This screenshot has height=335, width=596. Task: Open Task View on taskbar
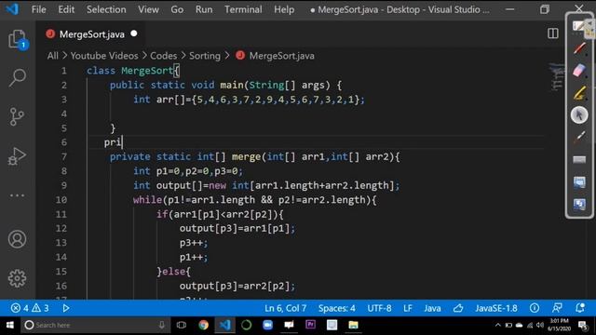182,325
